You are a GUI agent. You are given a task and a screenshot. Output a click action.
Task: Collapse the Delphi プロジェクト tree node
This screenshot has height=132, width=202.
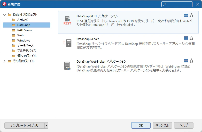(x=4, y=15)
